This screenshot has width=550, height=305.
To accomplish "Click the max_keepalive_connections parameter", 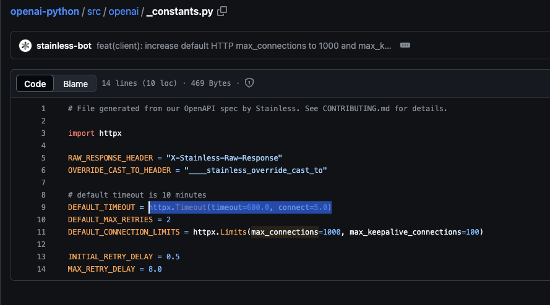I will pos(405,232).
